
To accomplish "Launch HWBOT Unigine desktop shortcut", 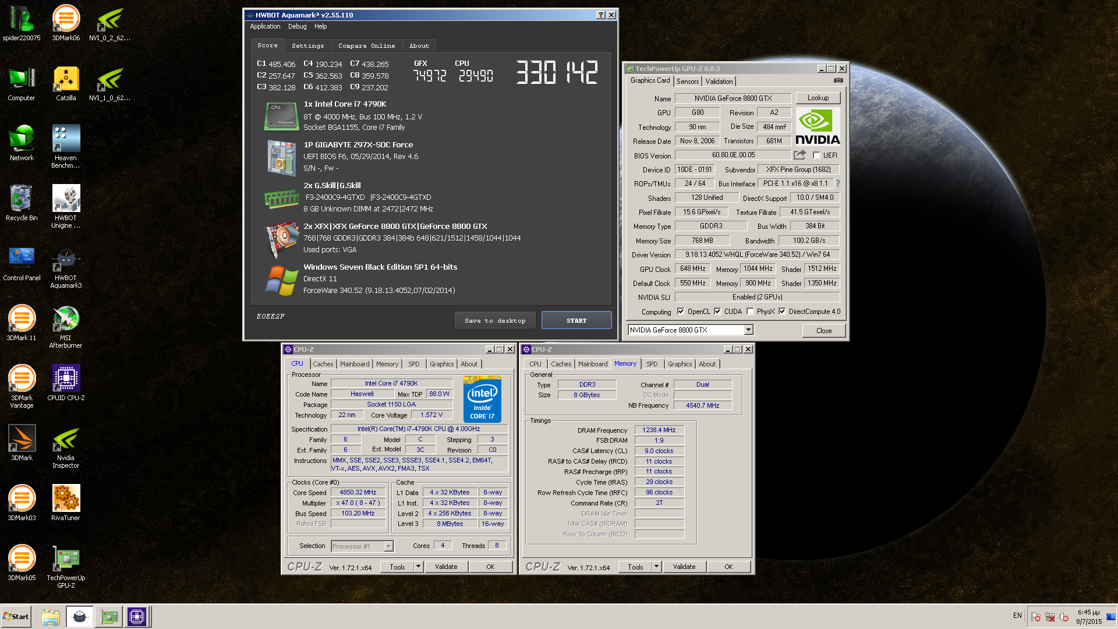I will (66, 207).
